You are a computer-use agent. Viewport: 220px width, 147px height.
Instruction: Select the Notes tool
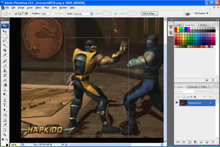coord(5,121)
